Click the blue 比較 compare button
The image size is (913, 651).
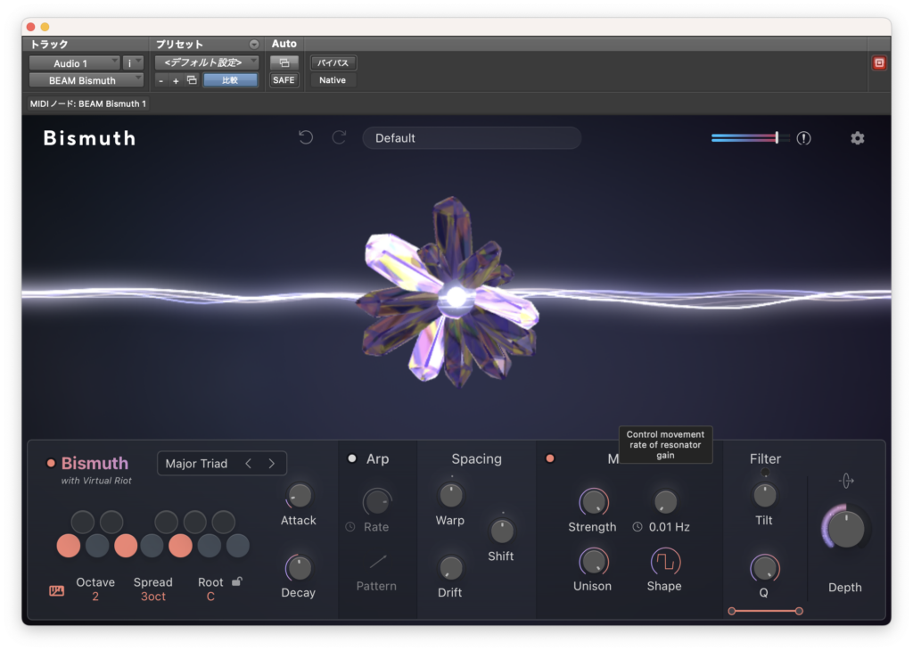point(230,79)
